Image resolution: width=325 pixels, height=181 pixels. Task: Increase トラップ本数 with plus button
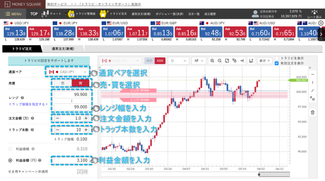coord(86,130)
